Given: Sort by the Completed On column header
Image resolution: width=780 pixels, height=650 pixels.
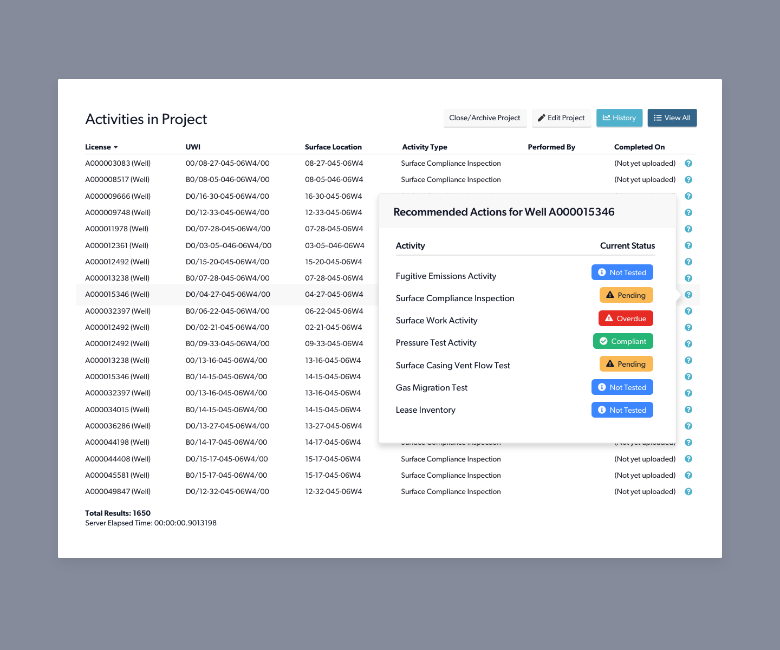Looking at the screenshot, I should point(639,147).
